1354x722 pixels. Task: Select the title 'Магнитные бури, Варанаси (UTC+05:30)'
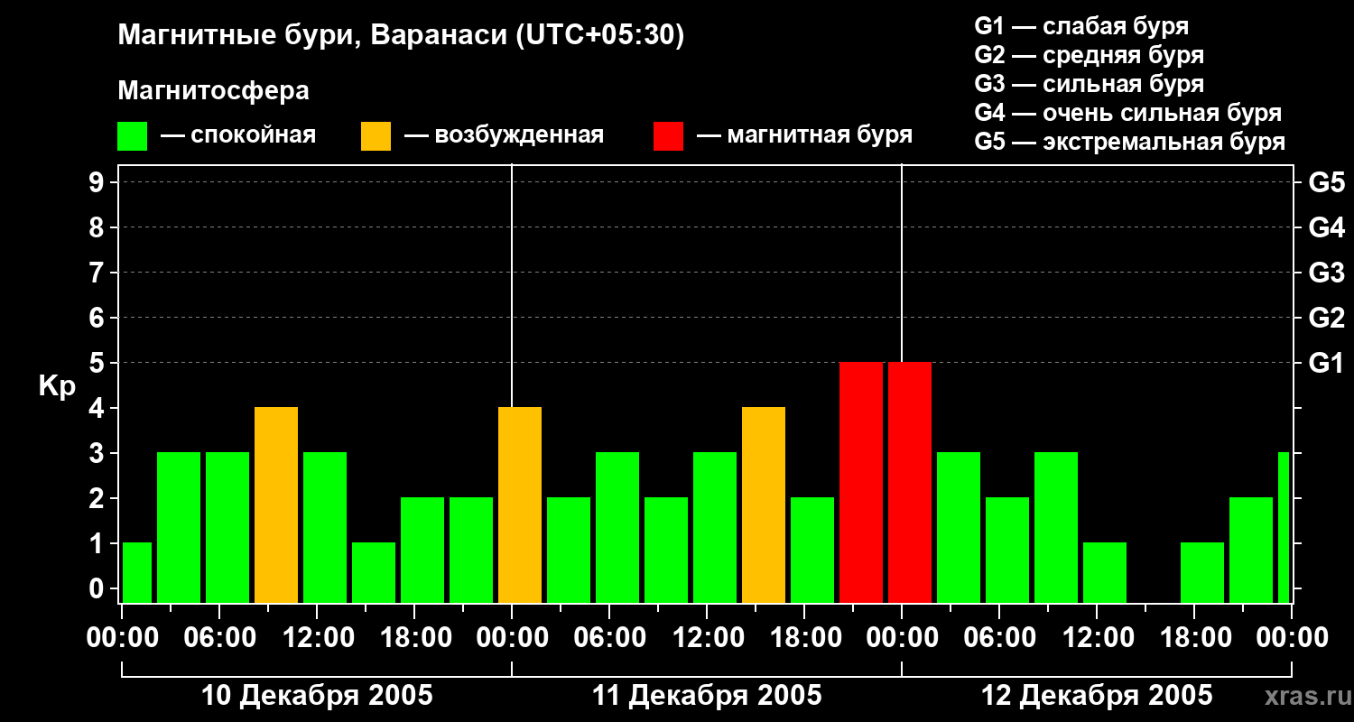(x=401, y=36)
